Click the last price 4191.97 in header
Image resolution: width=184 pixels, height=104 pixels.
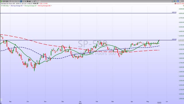(36, 3)
